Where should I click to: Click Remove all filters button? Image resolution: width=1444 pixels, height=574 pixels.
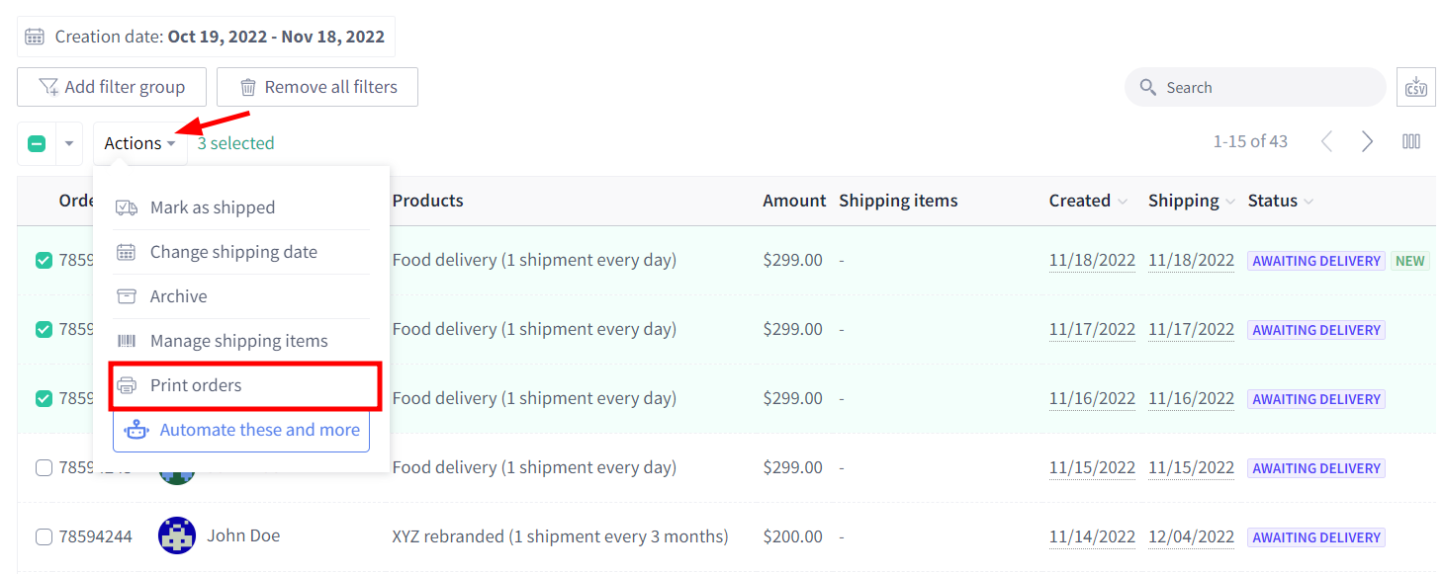click(x=317, y=87)
